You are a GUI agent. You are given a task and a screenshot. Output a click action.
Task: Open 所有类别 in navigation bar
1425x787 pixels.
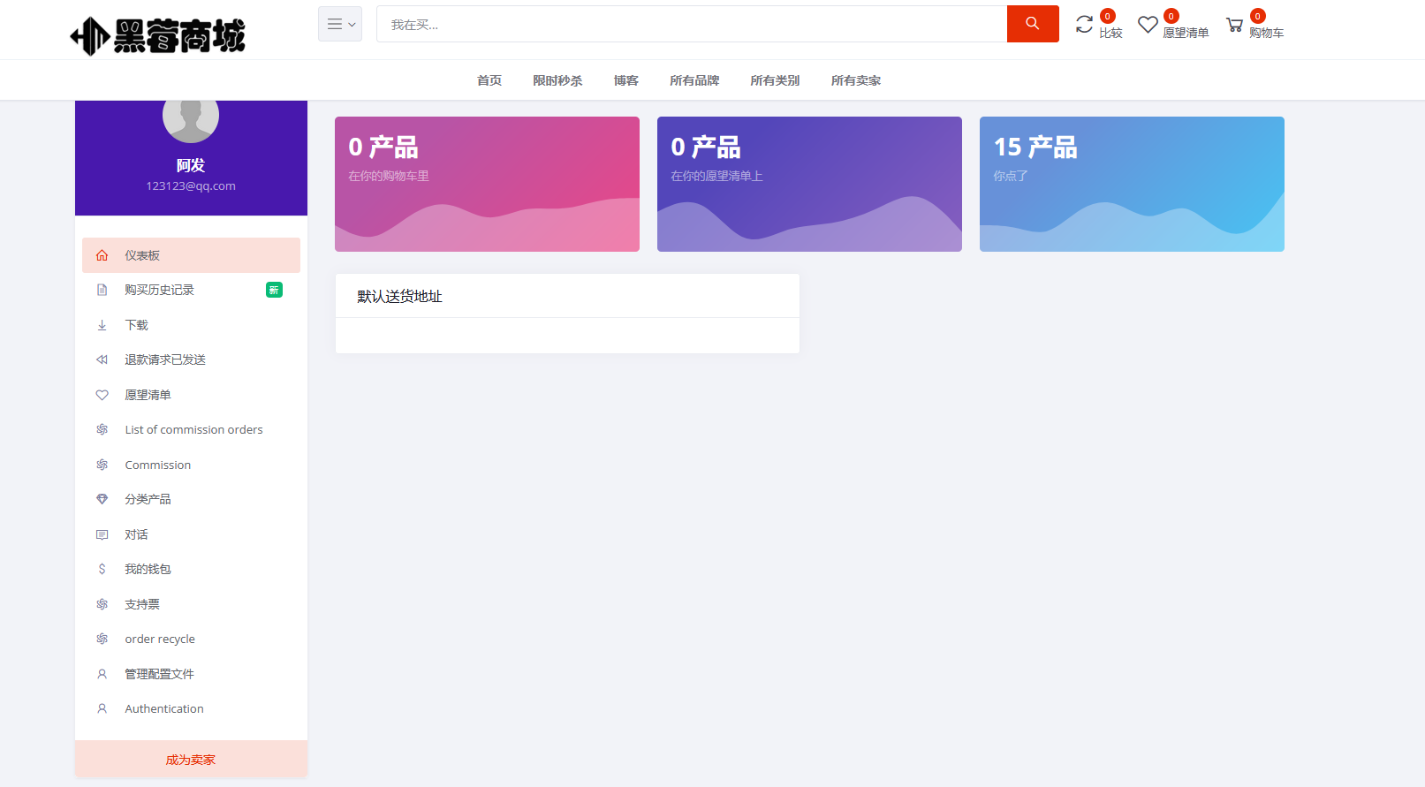coord(775,80)
